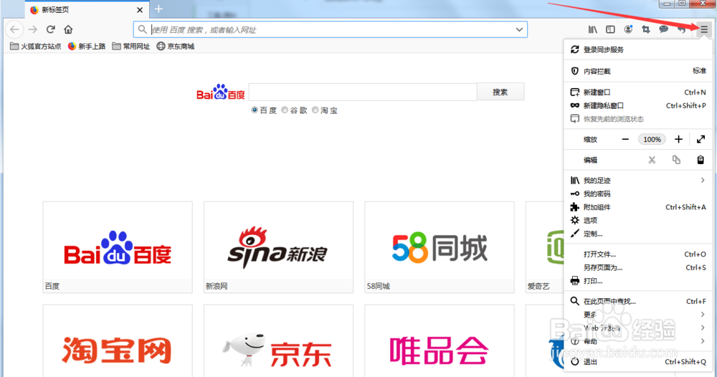Image resolution: width=717 pixels, height=377 pixels.
Task: Reload the current page
Action: point(51,29)
